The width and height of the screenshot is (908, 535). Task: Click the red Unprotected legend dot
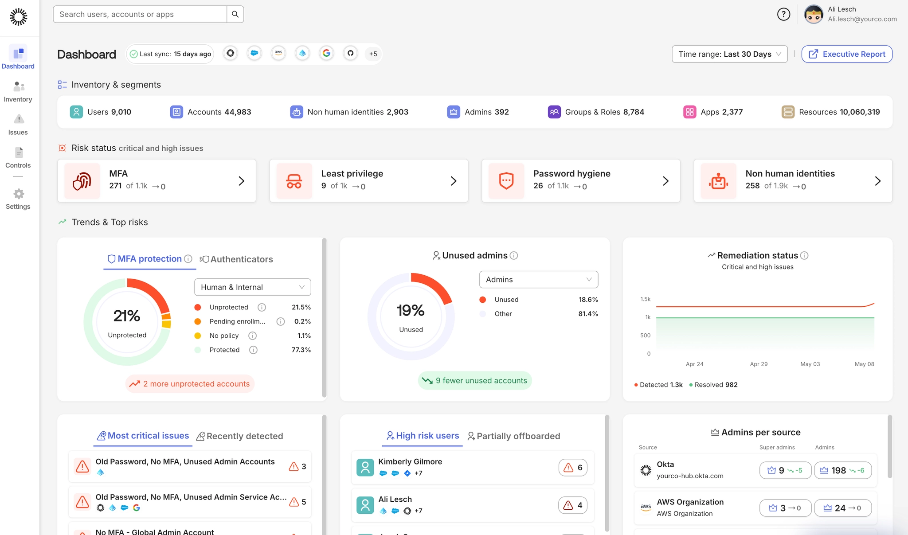point(198,307)
